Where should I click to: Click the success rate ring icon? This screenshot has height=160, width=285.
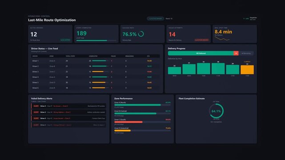[x=141, y=34]
